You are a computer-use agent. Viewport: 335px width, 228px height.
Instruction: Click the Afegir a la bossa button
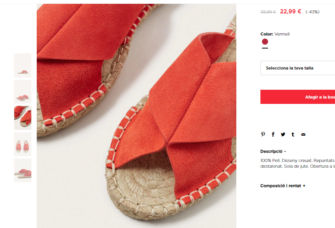(x=298, y=97)
